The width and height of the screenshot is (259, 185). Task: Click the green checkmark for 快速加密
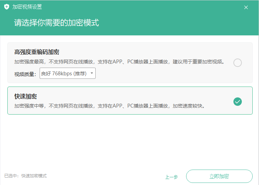point(237,102)
